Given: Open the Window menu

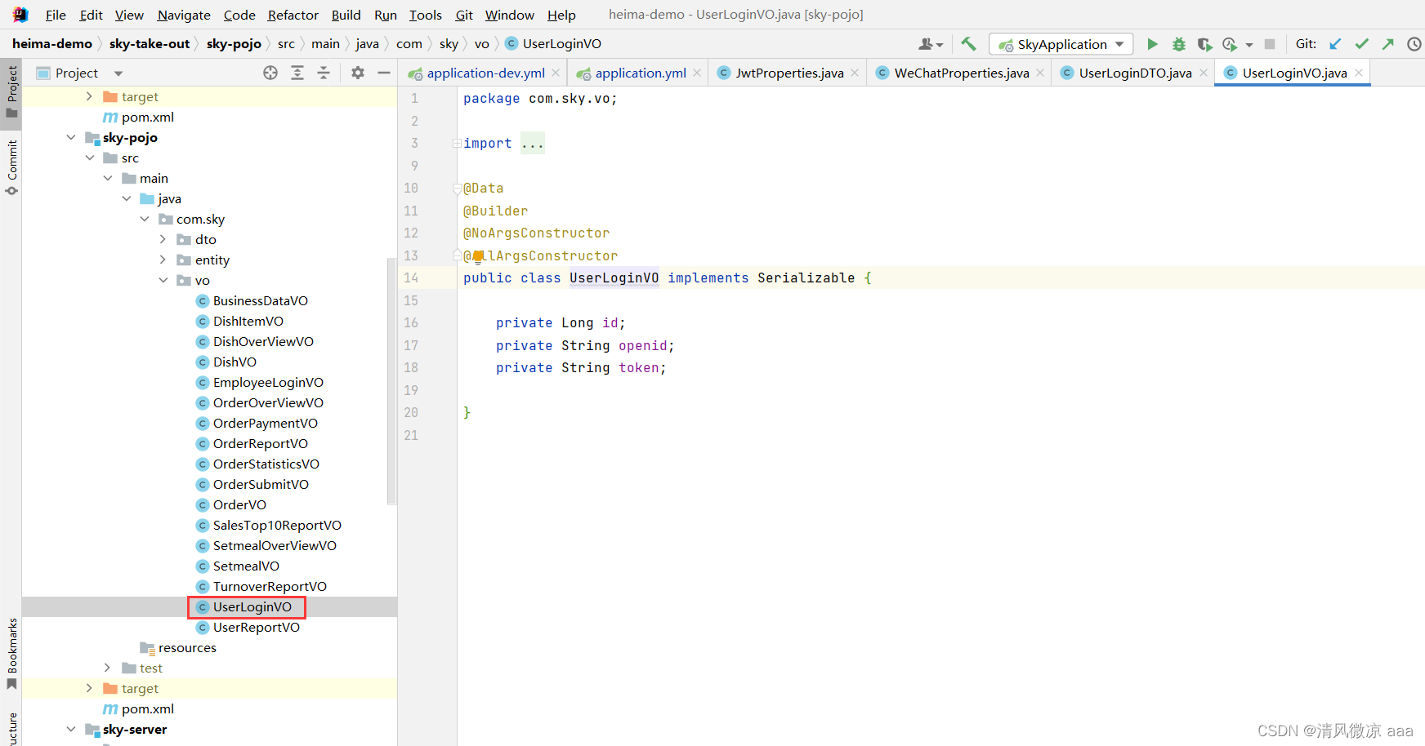Looking at the screenshot, I should (x=509, y=15).
